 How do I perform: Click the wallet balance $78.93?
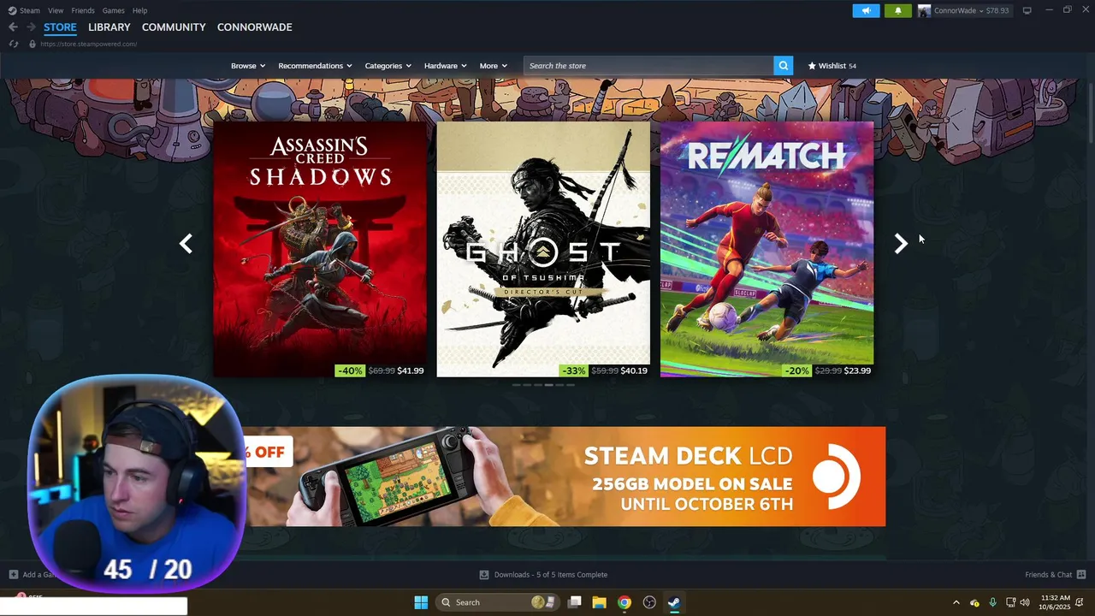997,10
